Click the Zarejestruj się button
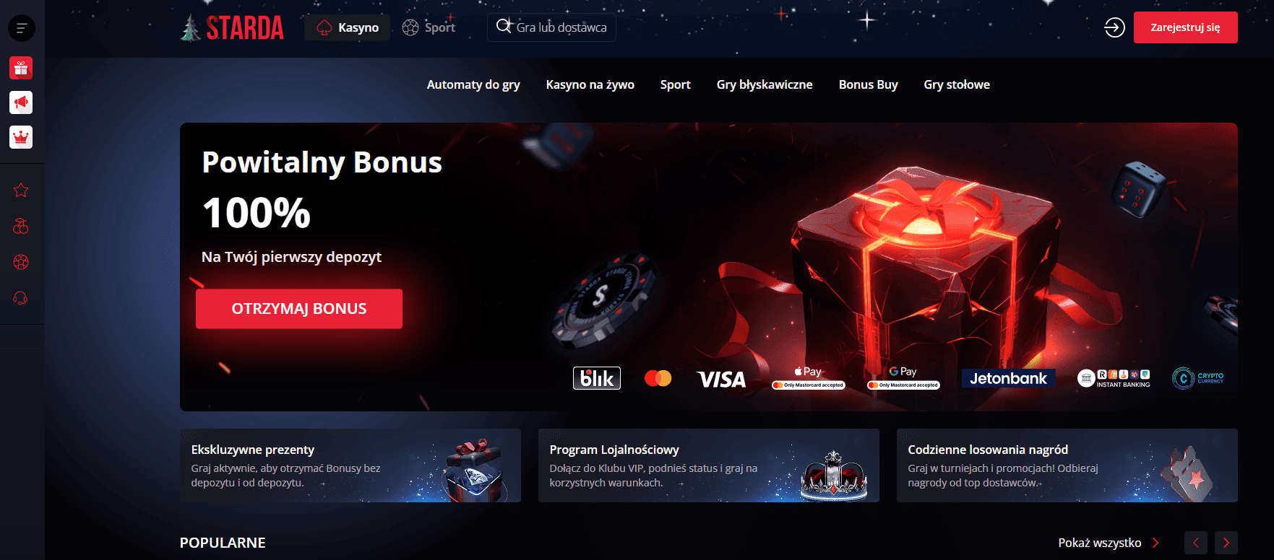This screenshot has height=560, width=1274. tap(1185, 27)
